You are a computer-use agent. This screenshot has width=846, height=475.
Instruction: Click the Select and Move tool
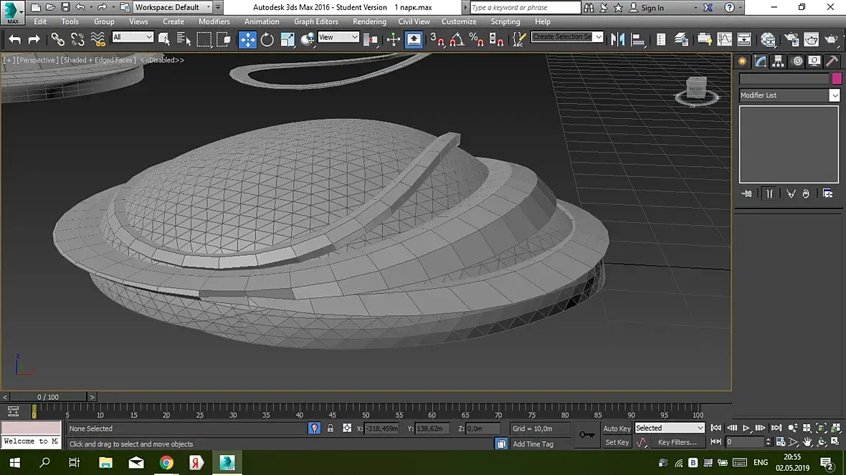(x=247, y=39)
